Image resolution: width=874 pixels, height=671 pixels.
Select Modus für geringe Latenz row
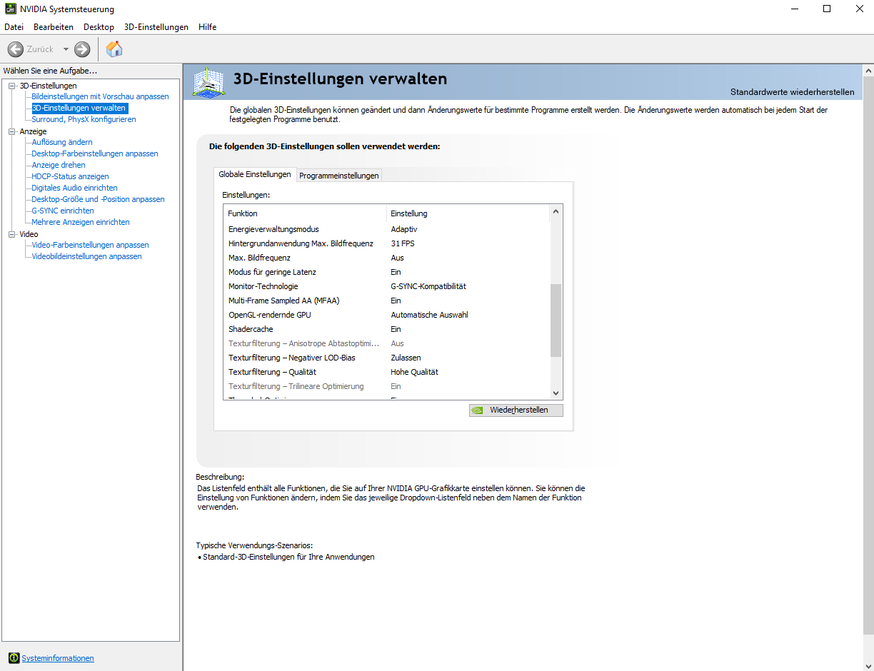pyautogui.click(x=386, y=272)
